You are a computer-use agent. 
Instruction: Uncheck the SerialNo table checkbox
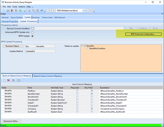pyautogui.click(x=85, y=46)
